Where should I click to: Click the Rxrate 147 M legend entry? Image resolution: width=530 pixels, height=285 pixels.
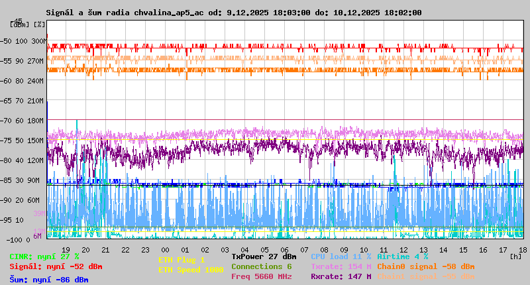[x=341, y=276]
